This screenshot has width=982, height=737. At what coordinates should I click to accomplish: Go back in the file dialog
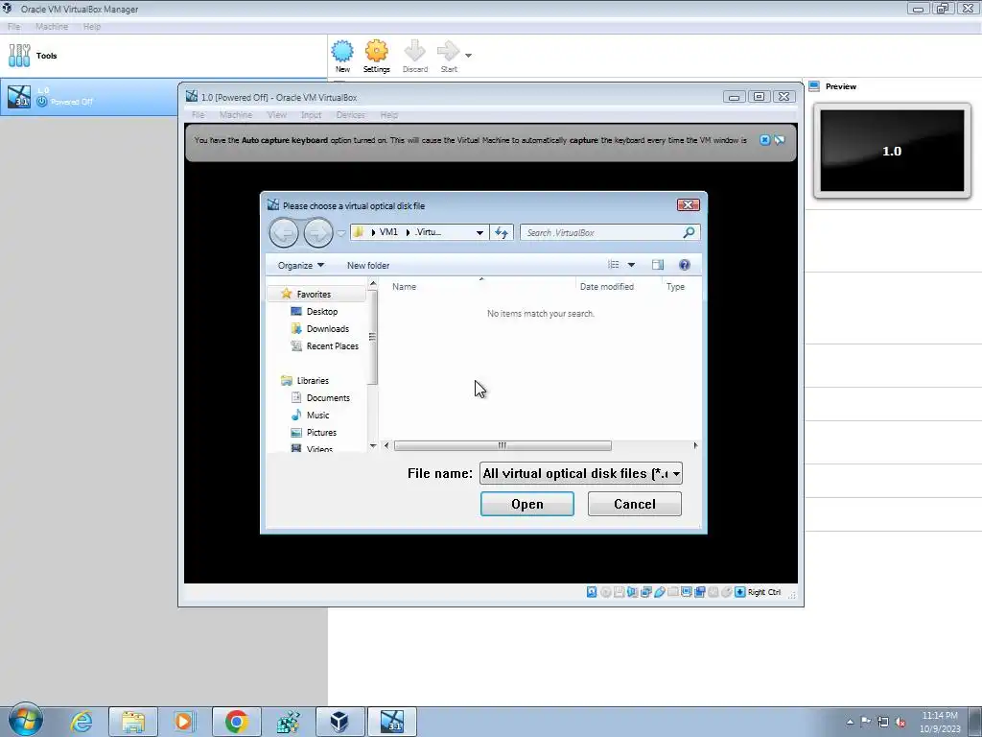click(x=284, y=233)
